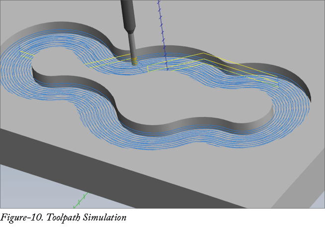The height and width of the screenshot is (229, 325).
Task: Click the Figure-10 Toolpath Simulation caption
Action: tap(64, 218)
